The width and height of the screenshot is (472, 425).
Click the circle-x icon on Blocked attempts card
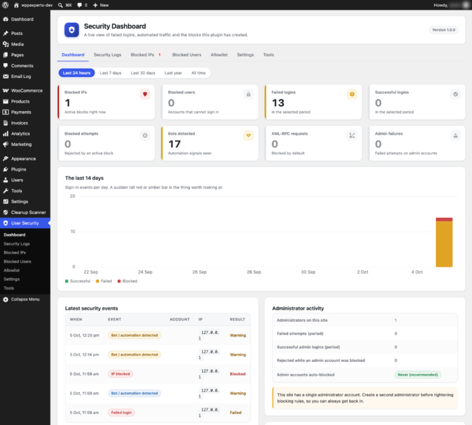click(x=145, y=135)
